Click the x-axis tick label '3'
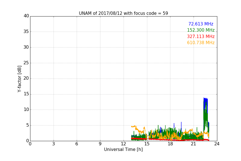This screenshot has width=241, height=161. click(x=54, y=144)
